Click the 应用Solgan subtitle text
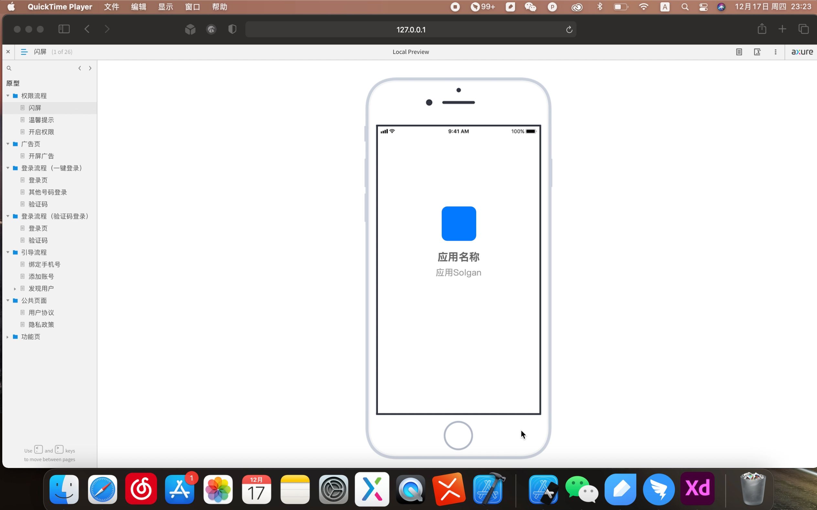This screenshot has height=510, width=817. pyautogui.click(x=458, y=273)
